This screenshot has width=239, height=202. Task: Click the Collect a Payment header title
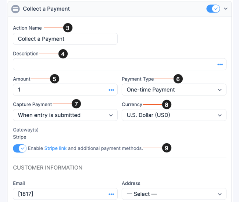tap(46, 9)
